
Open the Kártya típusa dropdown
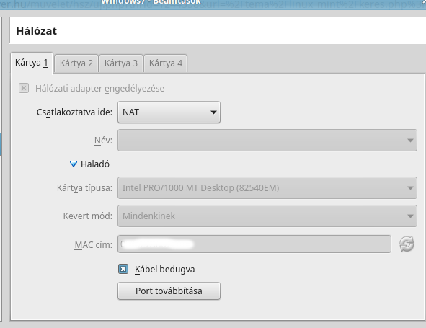pos(267,187)
